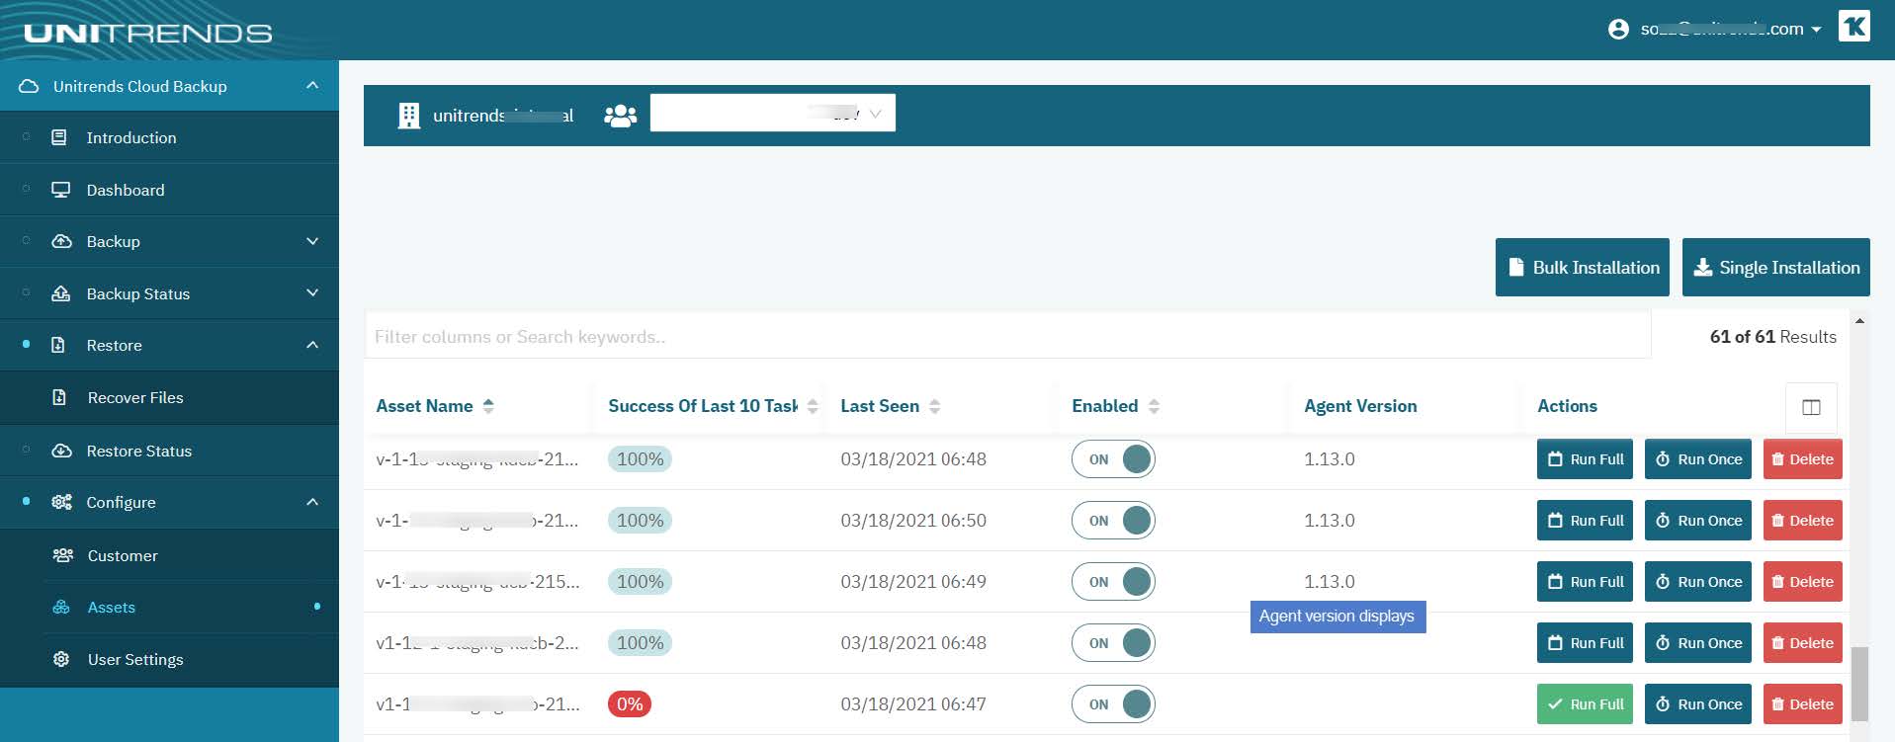Click the Recover Files icon

[x=59, y=397]
